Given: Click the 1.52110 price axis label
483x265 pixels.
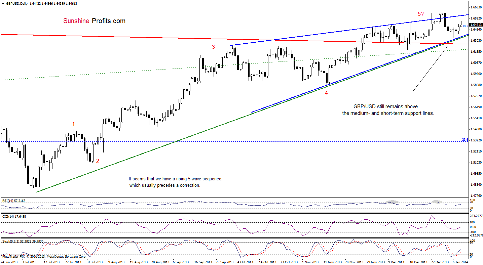Looking at the screenshot, I should pyautogui.click(x=476, y=151).
